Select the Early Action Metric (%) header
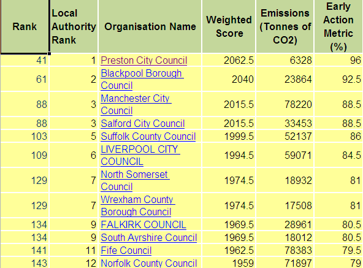This screenshot has height=268, width=363. (x=338, y=26)
